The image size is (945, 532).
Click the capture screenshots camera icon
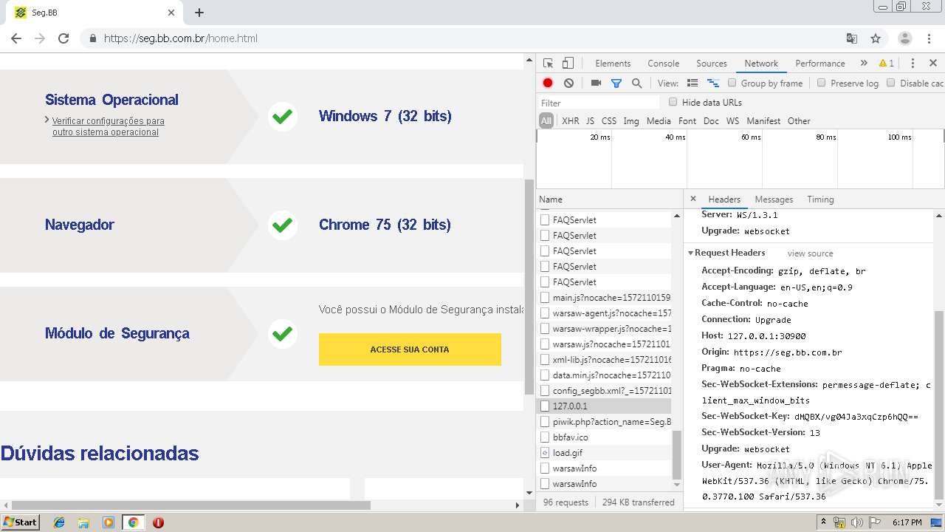[596, 83]
